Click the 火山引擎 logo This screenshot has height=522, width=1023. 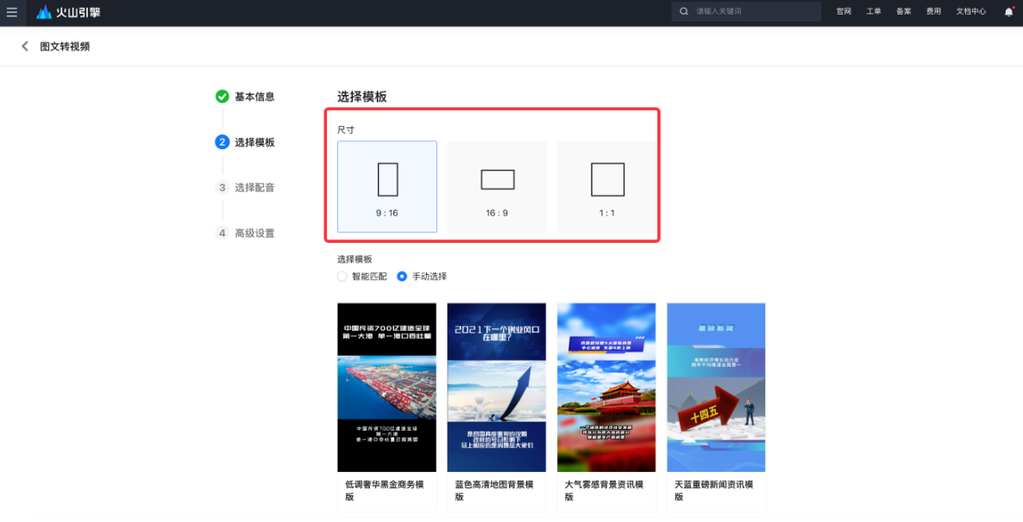pos(62,12)
